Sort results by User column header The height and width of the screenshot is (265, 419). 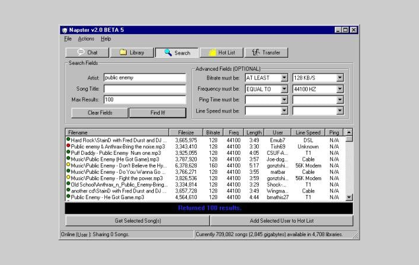click(278, 132)
